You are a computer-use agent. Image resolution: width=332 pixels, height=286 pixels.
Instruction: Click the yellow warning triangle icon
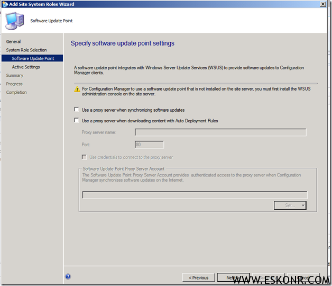pyautogui.click(x=77, y=89)
